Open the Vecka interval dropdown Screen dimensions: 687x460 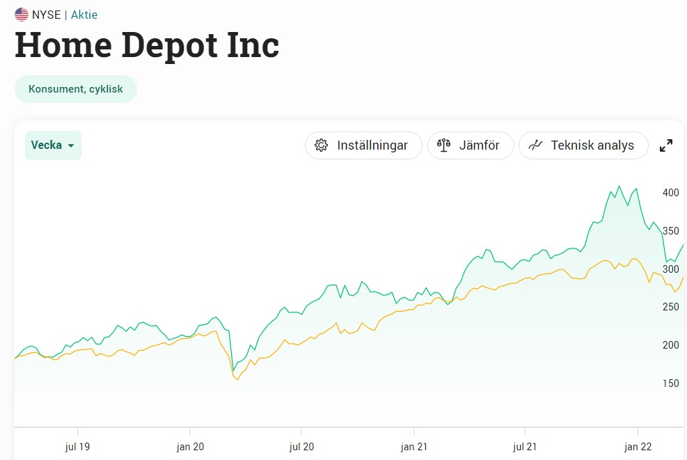pyautogui.click(x=53, y=145)
